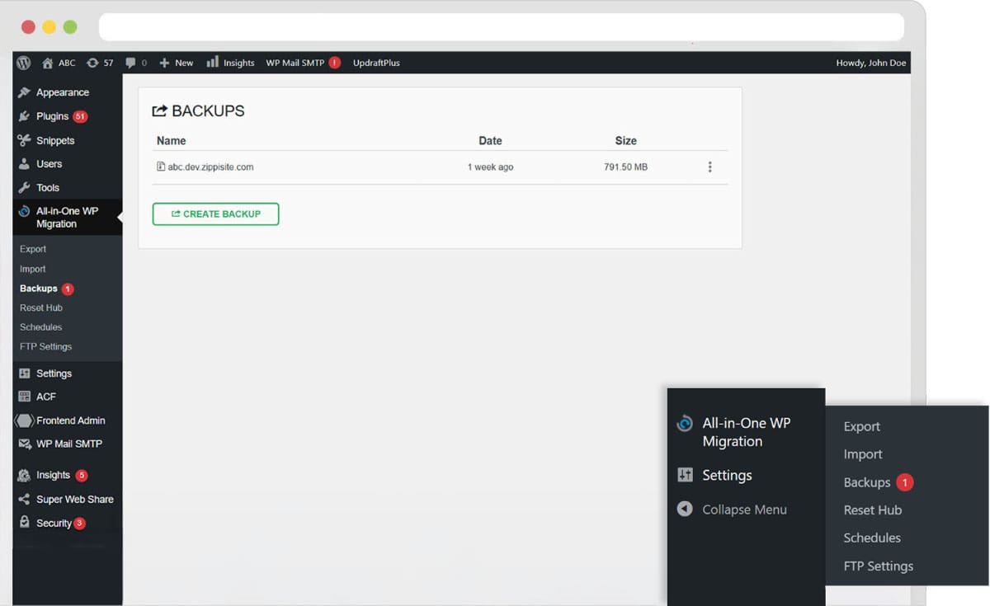Open the Insights bar chart icon in admin bar
Screen dimensions: 990x606
212,62
